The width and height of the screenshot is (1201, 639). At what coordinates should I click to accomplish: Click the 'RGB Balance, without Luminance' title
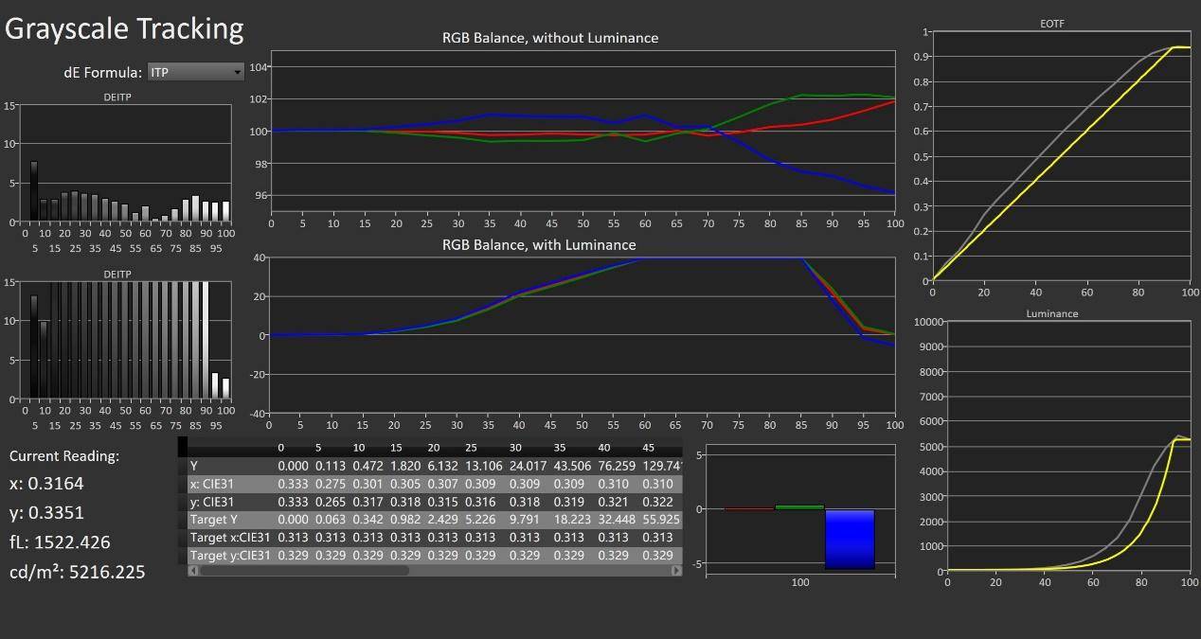click(550, 39)
